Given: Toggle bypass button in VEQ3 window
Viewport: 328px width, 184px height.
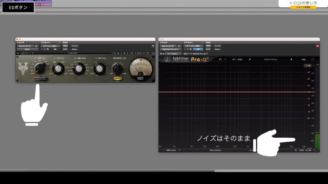Looking at the screenshot, I should point(74,46).
